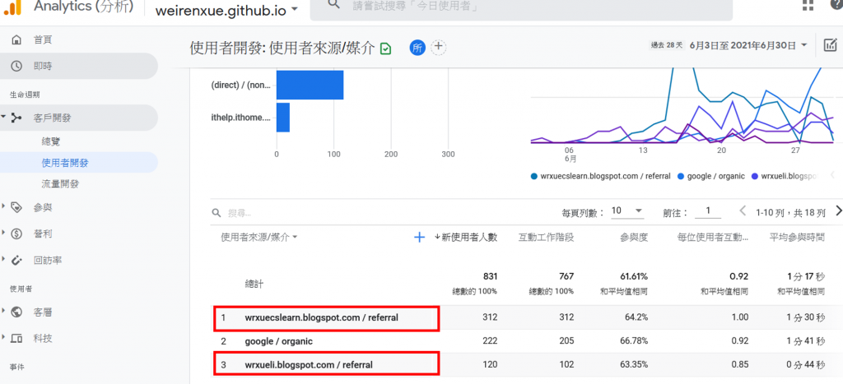Click the clock icon beside 即時
This screenshot has height=384, width=843.
(x=16, y=66)
